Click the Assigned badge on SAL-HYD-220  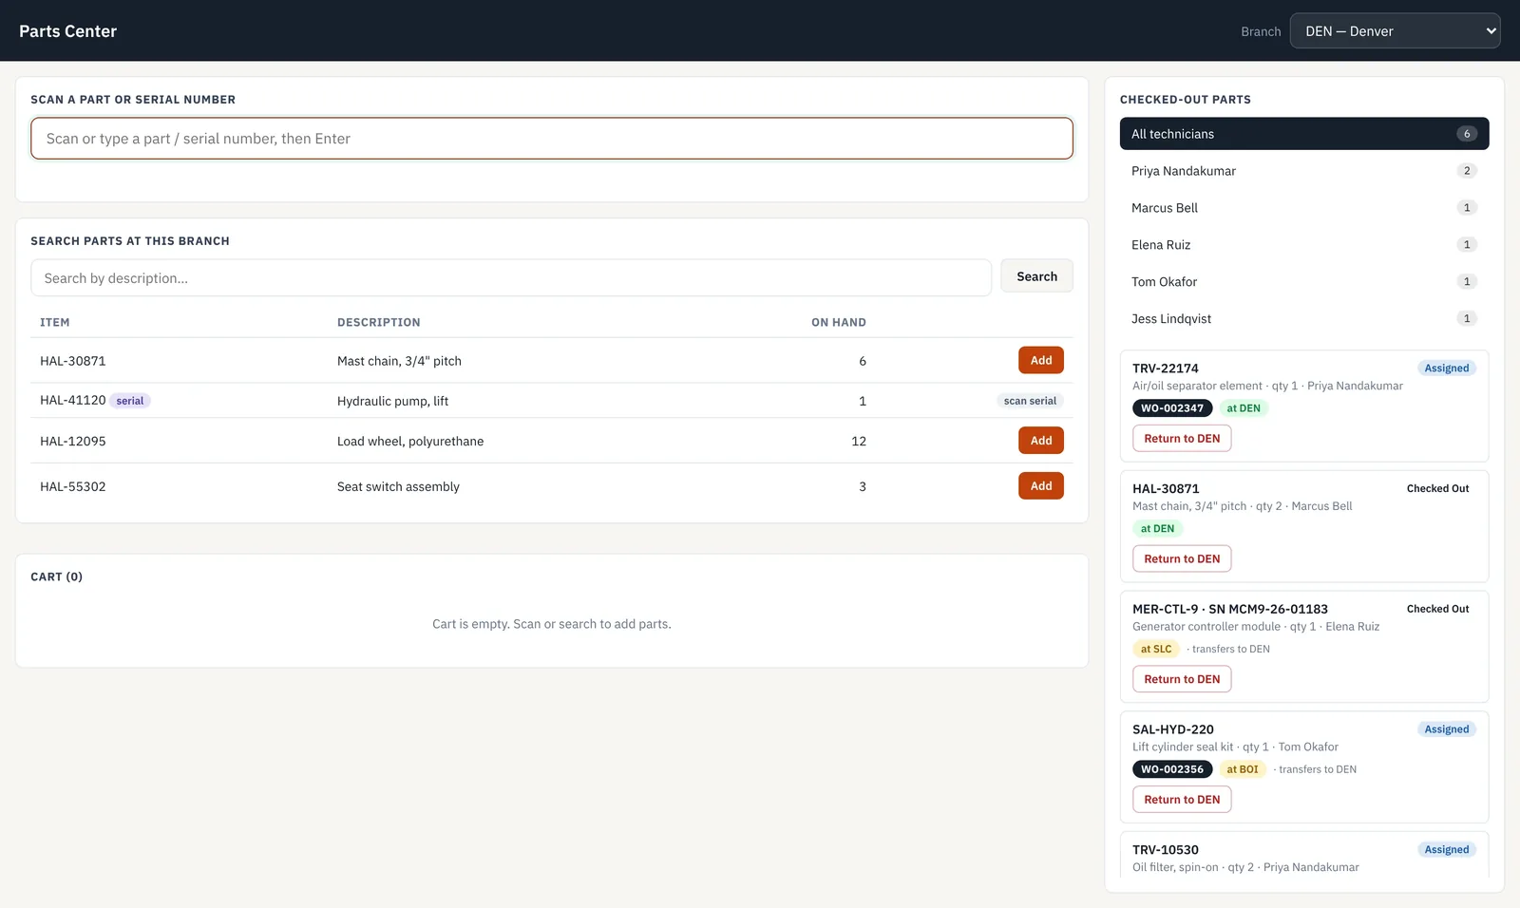(1446, 729)
